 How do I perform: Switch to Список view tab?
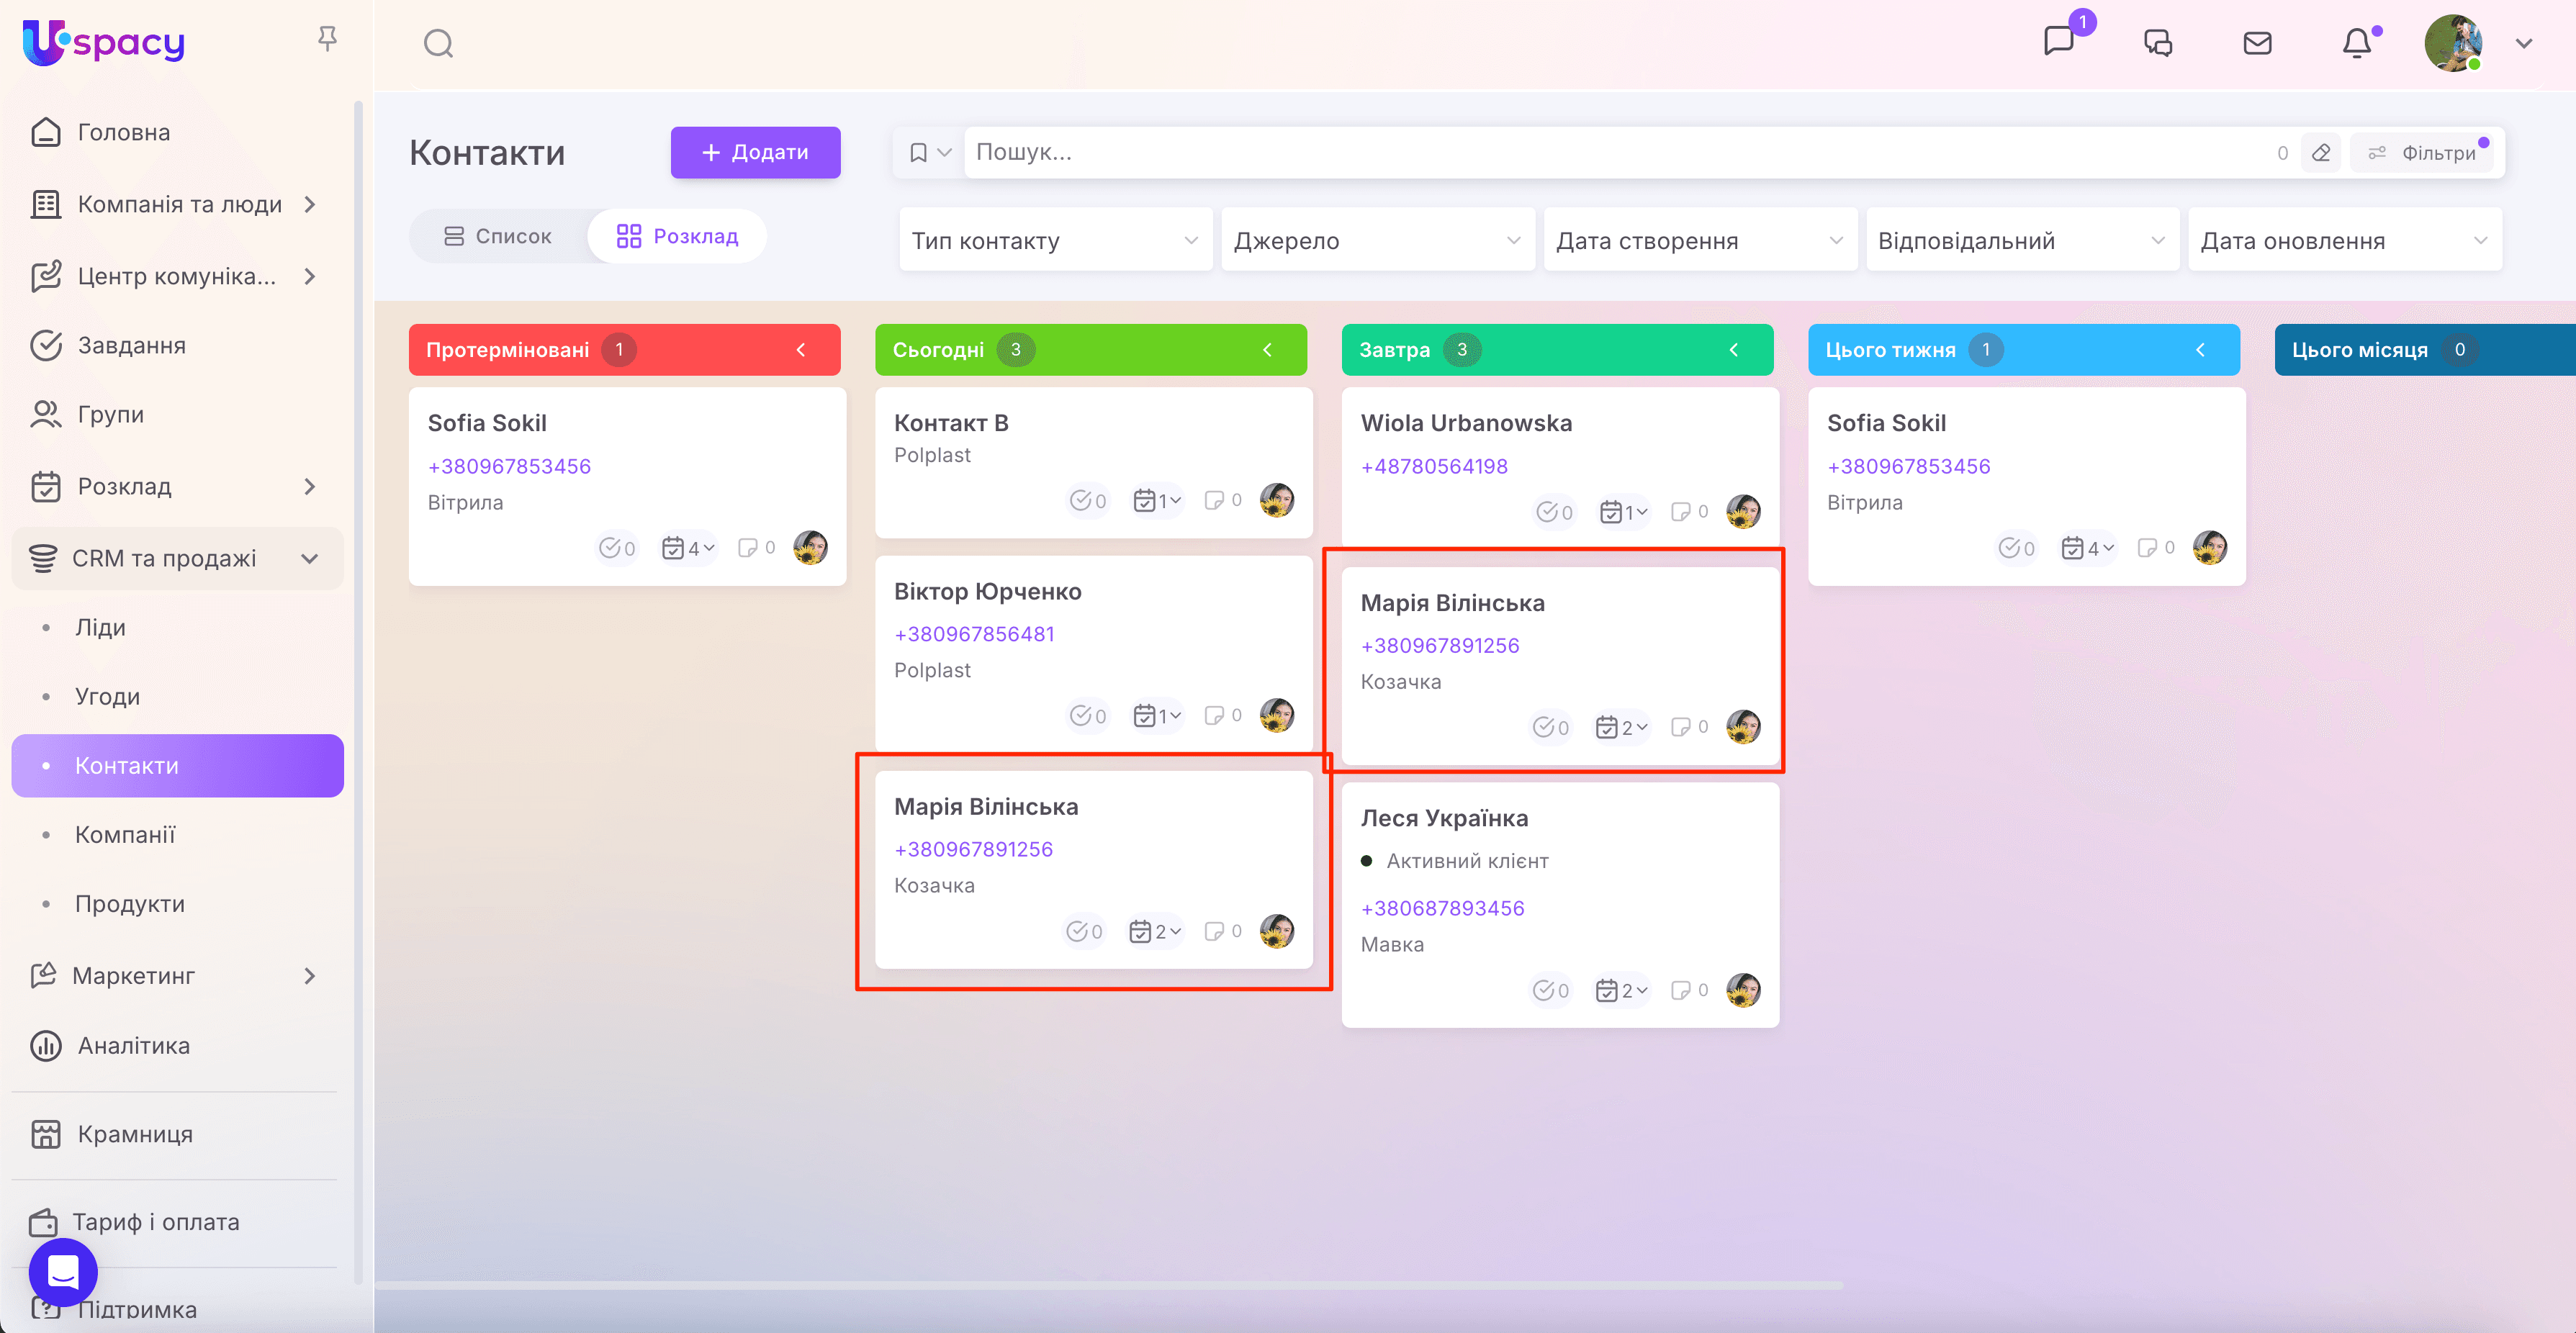(498, 236)
